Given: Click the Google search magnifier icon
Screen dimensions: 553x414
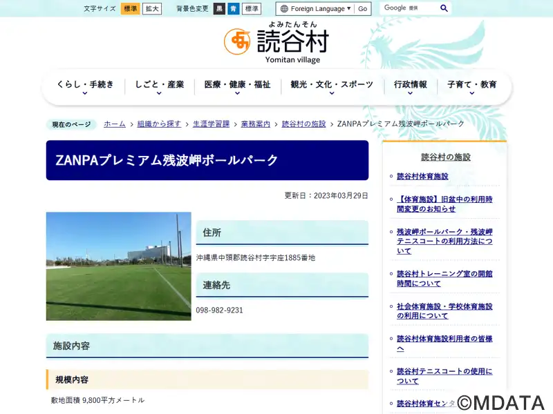Looking at the screenshot, I should [444, 8].
